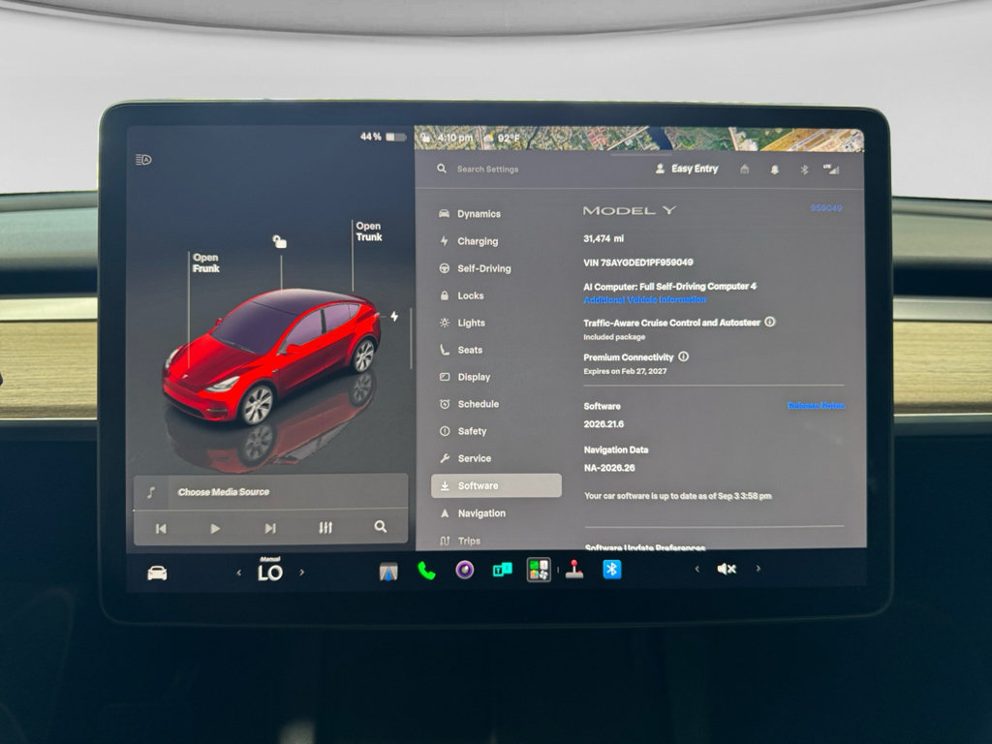Open the Bluetooth app in dock
The height and width of the screenshot is (744, 992).
pos(612,570)
